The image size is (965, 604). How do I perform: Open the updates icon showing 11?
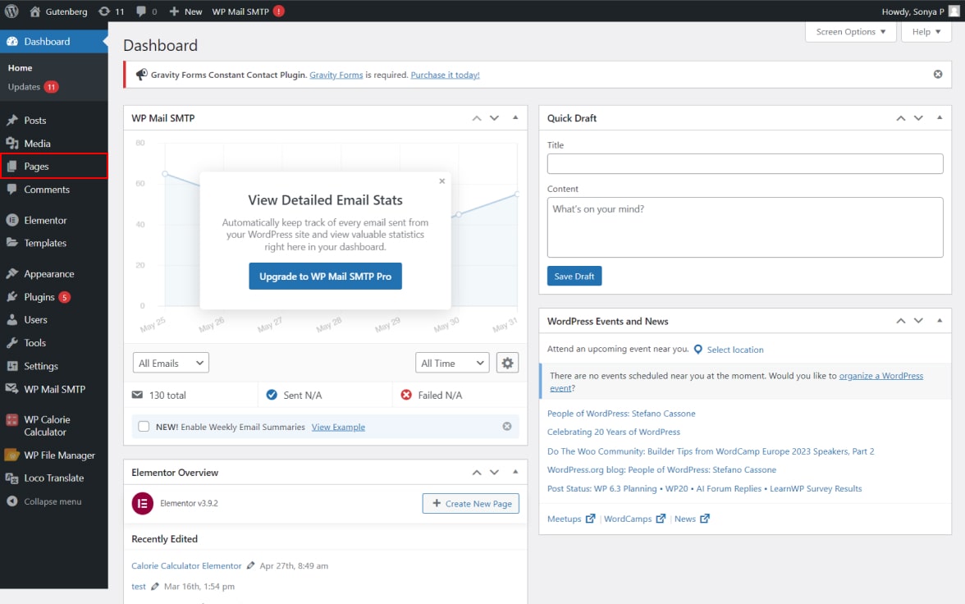(x=105, y=11)
